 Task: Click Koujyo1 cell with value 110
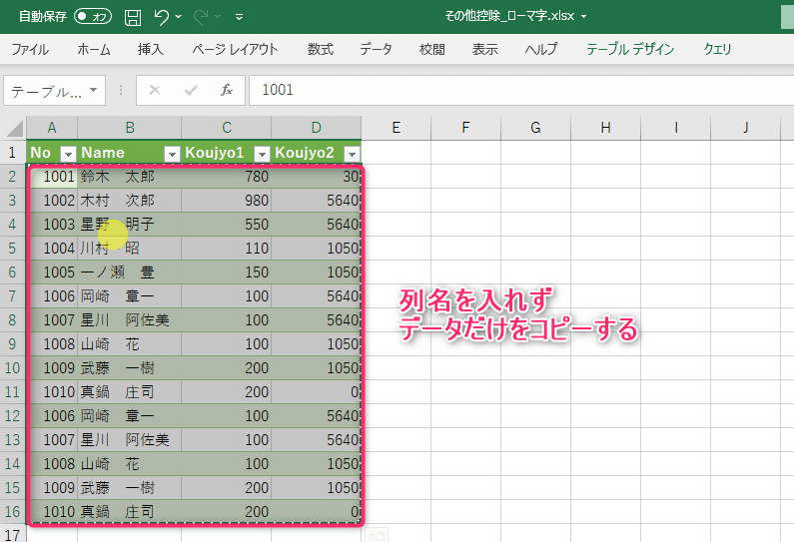227,249
